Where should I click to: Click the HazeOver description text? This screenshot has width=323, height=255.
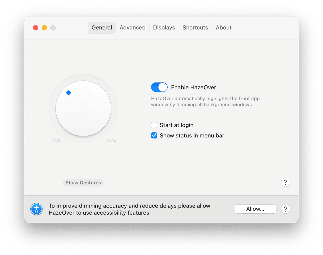[x=205, y=102]
